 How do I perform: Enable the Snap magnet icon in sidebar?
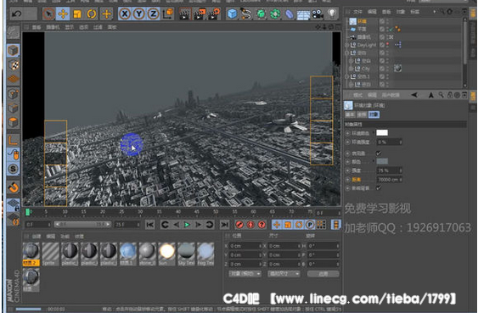point(13,187)
